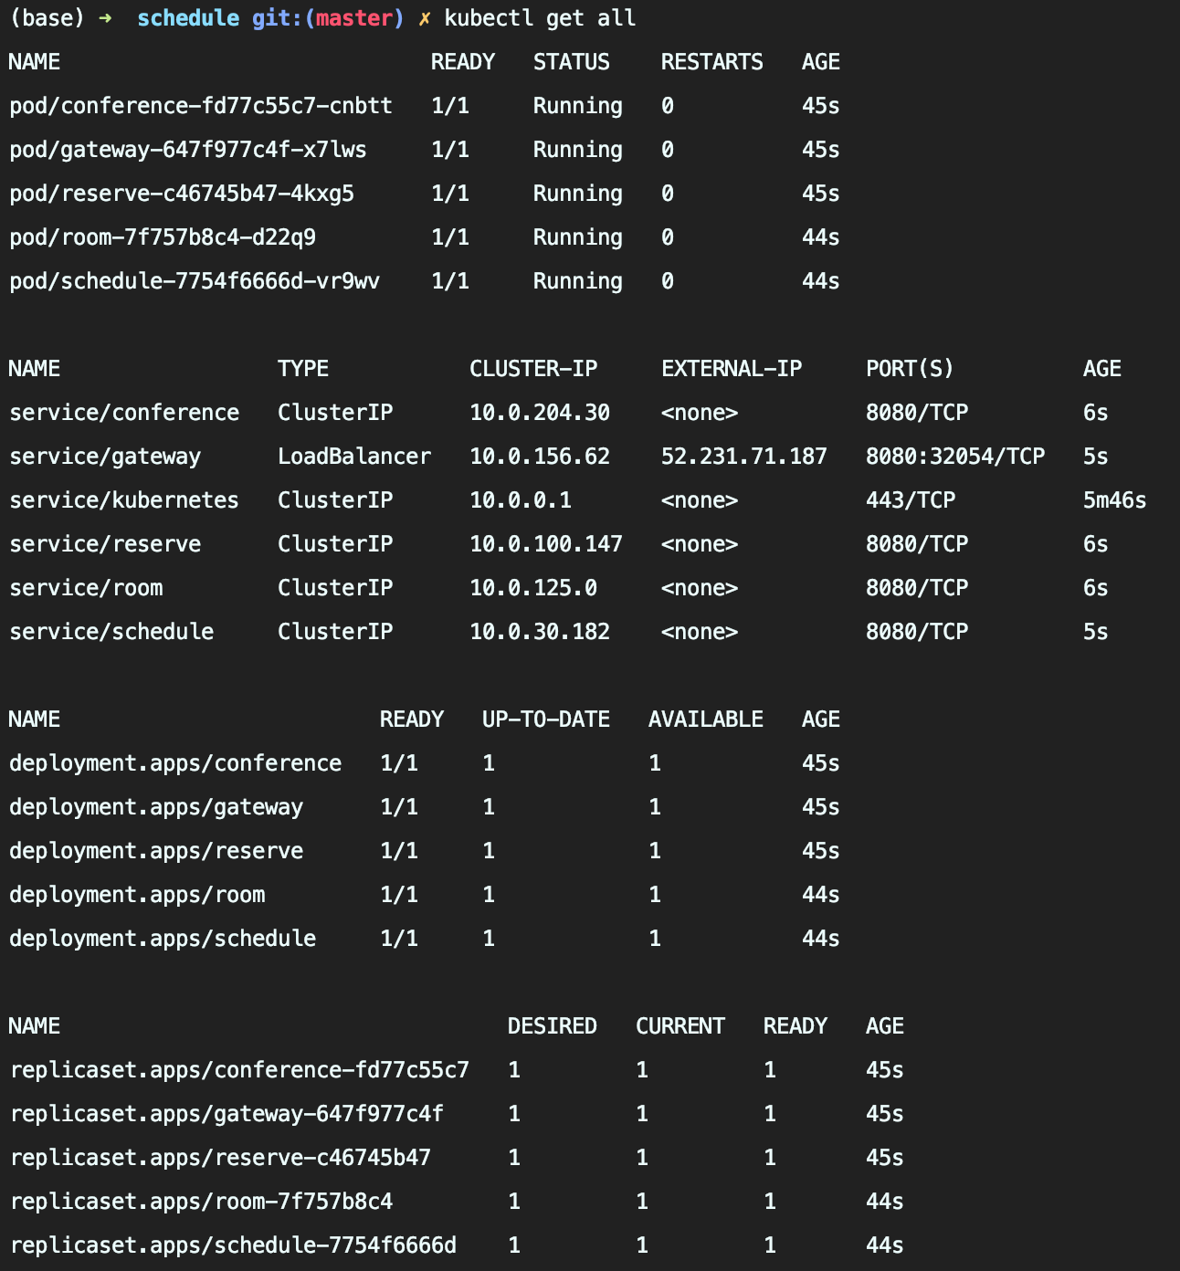The height and width of the screenshot is (1271, 1180).
Task: Click the PORT(S) column header
Action: click(x=911, y=369)
